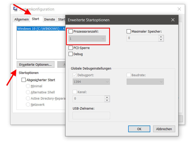Select Active Directory-Reparatur radio option
The height and width of the screenshot is (144, 196).
point(28,98)
